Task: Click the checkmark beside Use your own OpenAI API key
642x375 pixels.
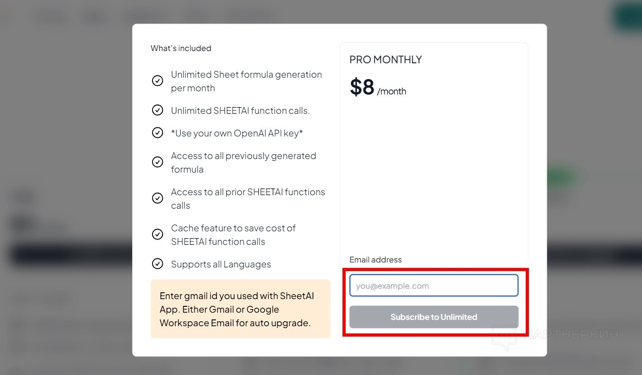Action: click(x=157, y=133)
